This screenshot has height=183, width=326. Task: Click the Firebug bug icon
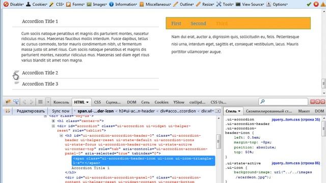coord(8,102)
